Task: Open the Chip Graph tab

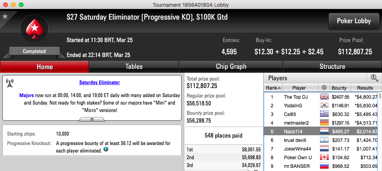Action: (x=231, y=67)
